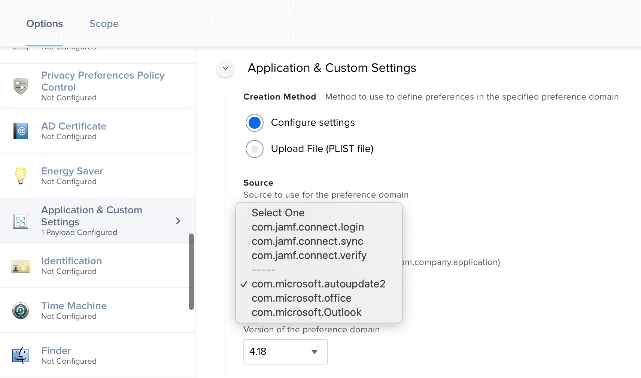Click the 'Creation Method' label
The width and height of the screenshot is (641, 378).
pos(280,97)
